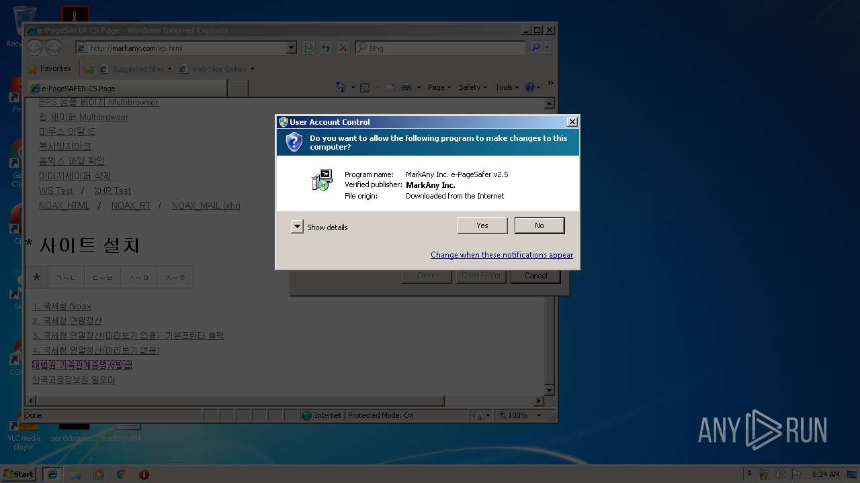Open the Windows Start button
This screenshot has height=483, width=860.
tap(19, 474)
